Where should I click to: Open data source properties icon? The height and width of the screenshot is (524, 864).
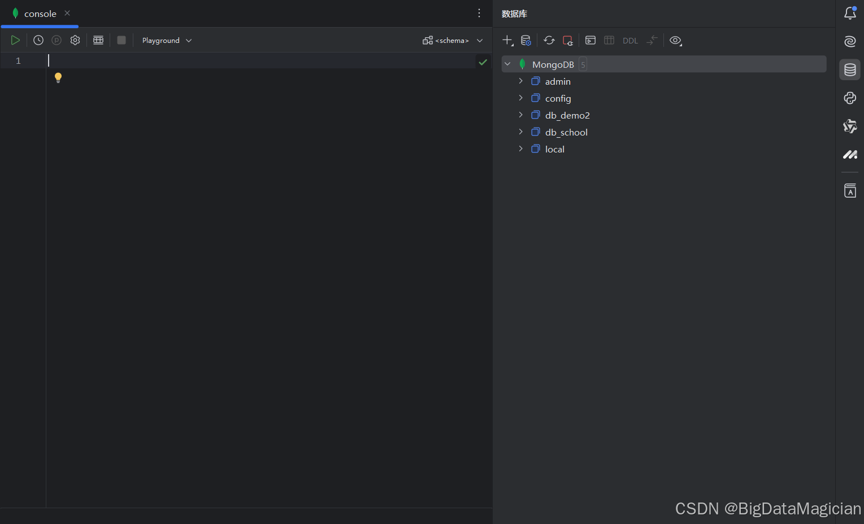(526, 40)
